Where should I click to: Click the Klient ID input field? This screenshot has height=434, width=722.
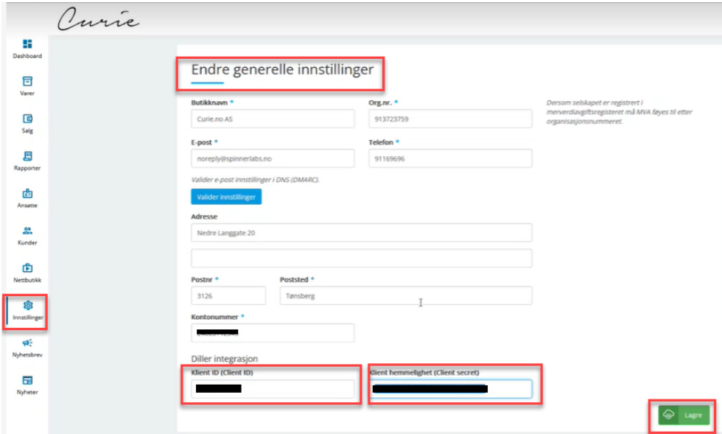tap(273, 389)
